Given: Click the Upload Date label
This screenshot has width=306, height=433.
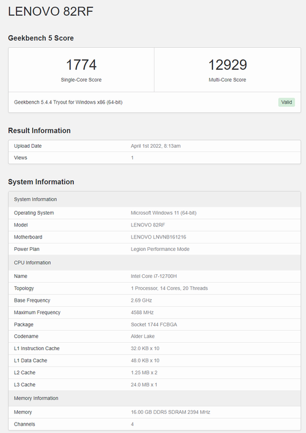Looking at the screenshot, I should [x=28, y=146].
